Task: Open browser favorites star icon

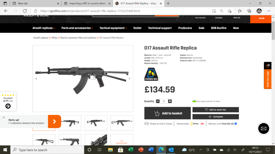Action: (x=240, y=11)
